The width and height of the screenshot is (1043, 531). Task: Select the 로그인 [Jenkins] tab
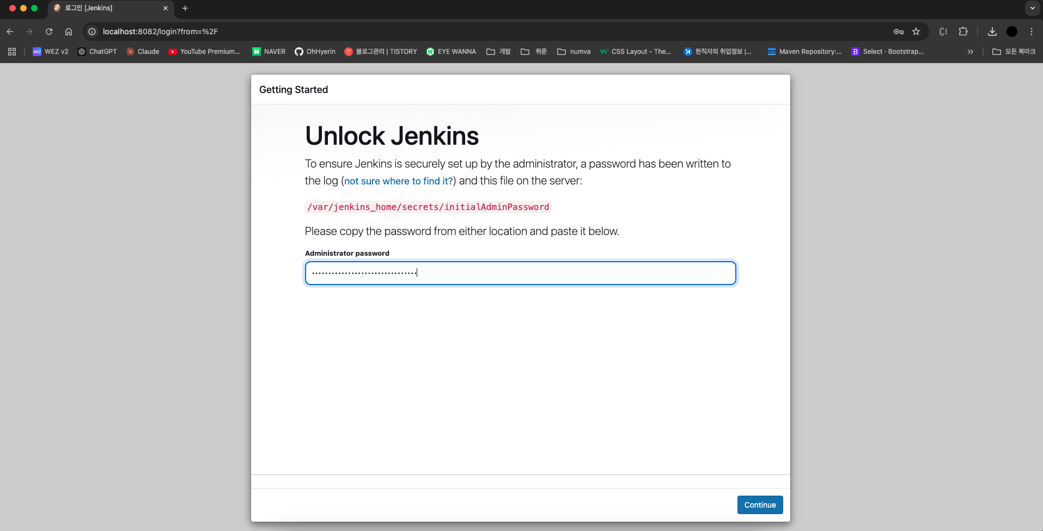pyautogui.click(x=111, y=8)
